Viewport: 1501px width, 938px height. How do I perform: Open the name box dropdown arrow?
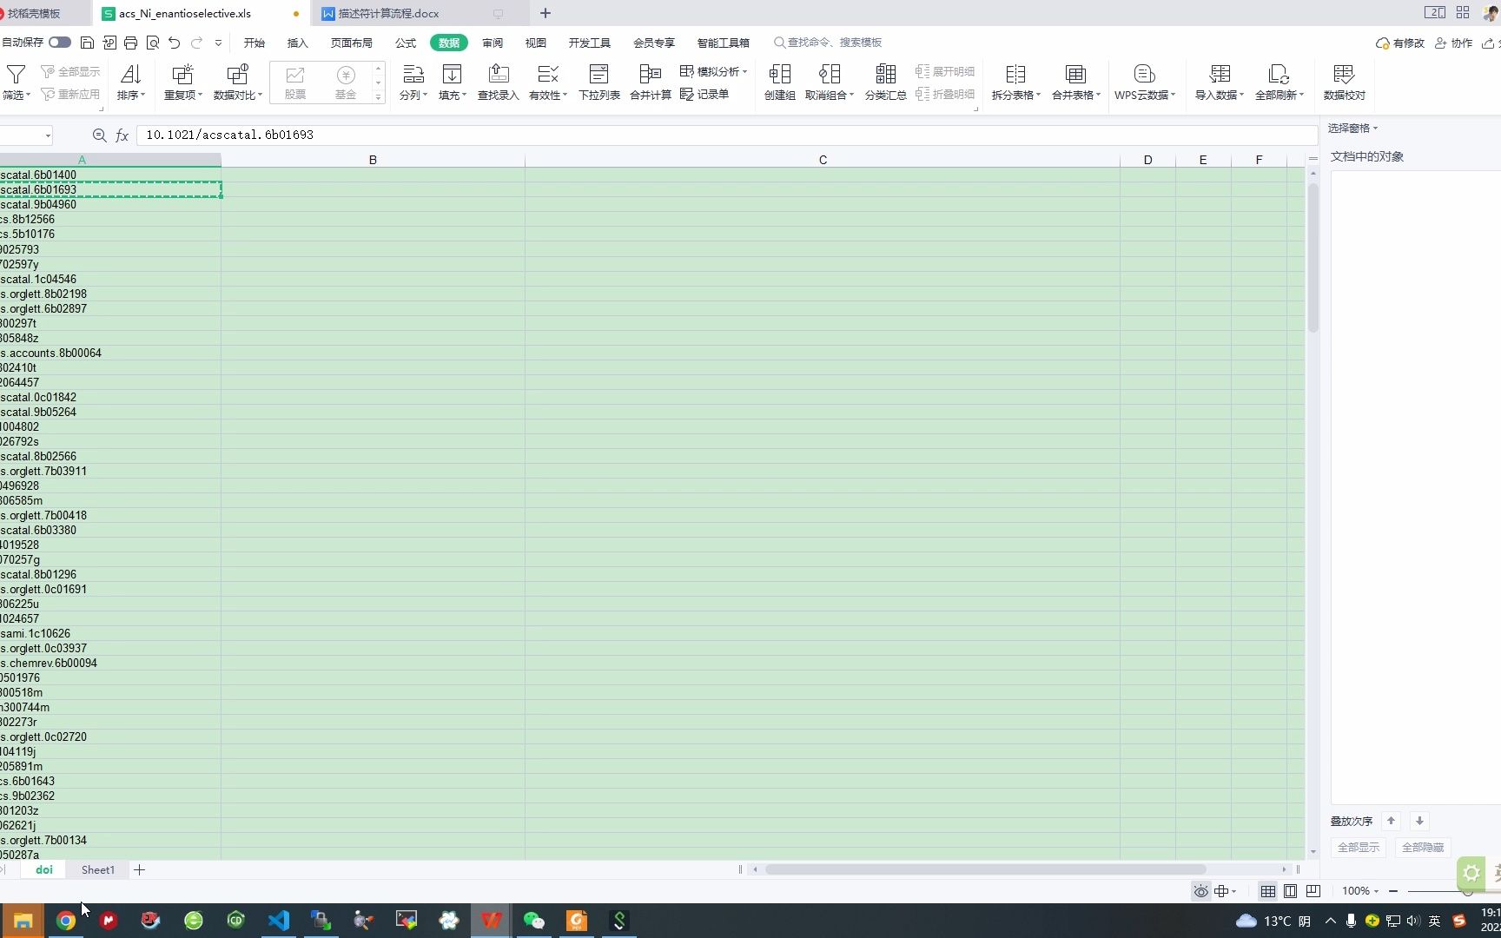pos(47,135)
